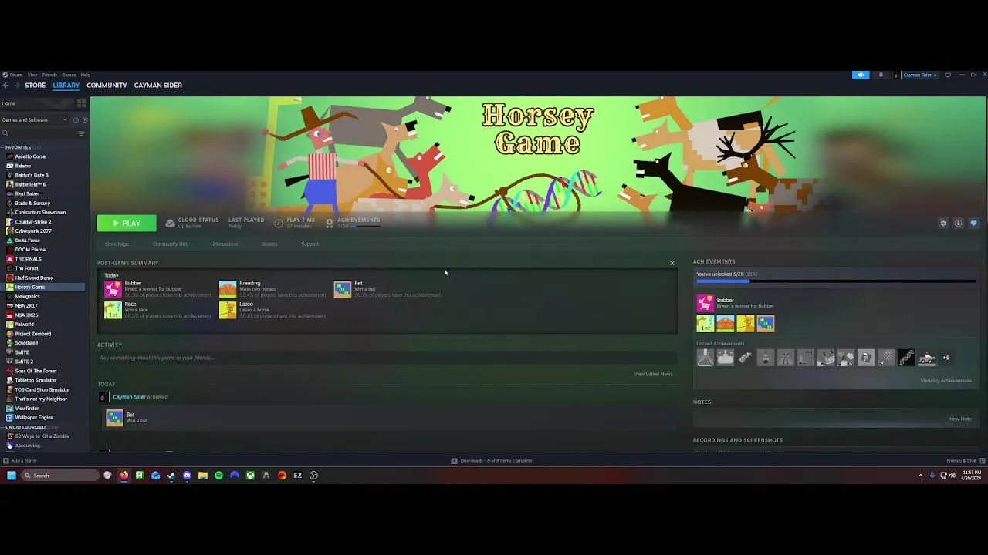Select Palworld in the library

[25, 325]
